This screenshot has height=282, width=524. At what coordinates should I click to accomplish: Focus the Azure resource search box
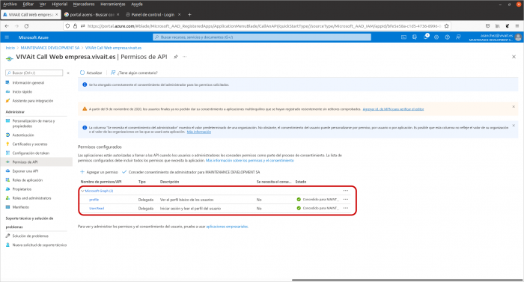click(x=262, y=37)
